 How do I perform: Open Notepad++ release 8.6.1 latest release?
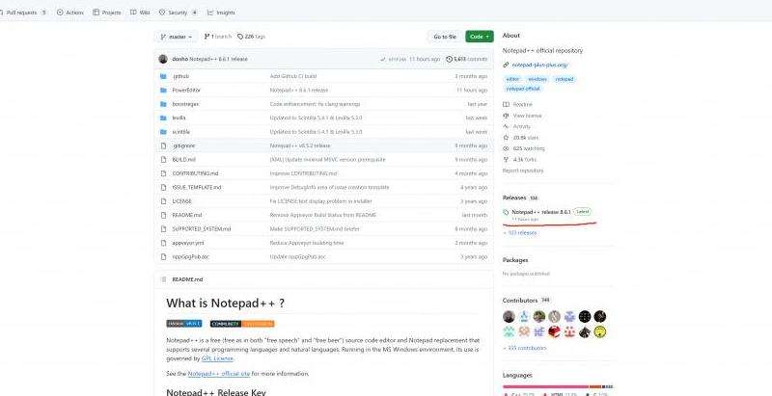click(540, 211)
